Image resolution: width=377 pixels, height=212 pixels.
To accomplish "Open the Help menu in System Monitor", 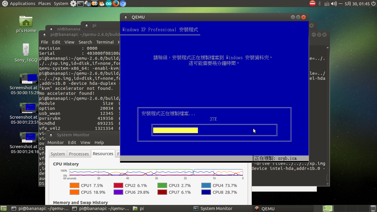I will [99, 143].
